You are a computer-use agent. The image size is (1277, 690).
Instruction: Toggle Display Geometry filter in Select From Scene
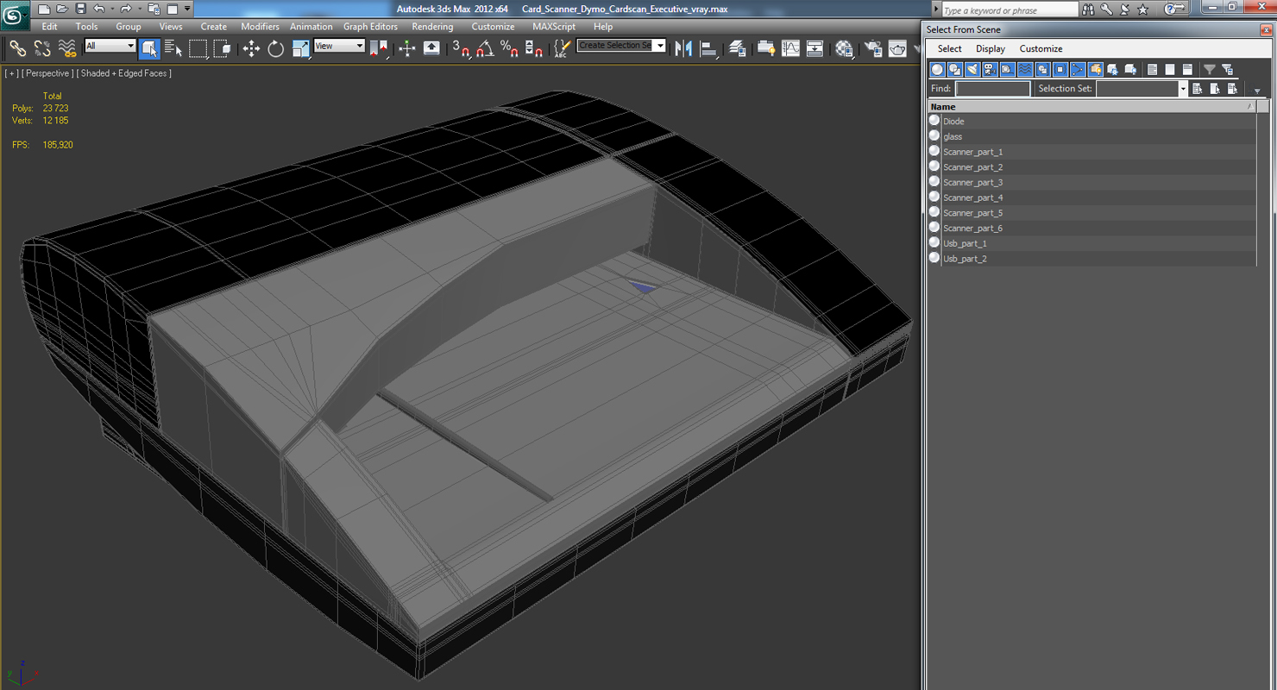click(x=937, y=70)
